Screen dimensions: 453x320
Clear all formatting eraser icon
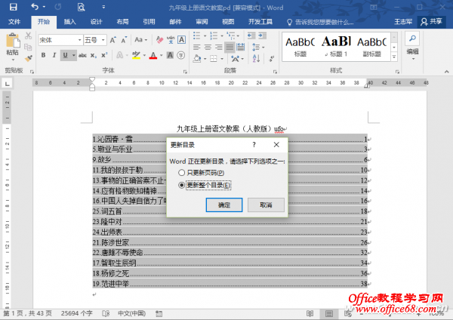click(x=159, y=40)
